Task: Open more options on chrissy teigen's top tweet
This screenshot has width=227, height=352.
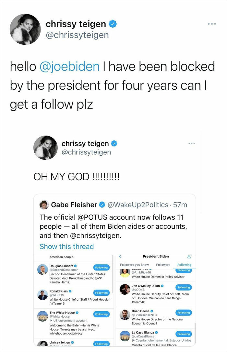Action: click(x=212, y=23)
